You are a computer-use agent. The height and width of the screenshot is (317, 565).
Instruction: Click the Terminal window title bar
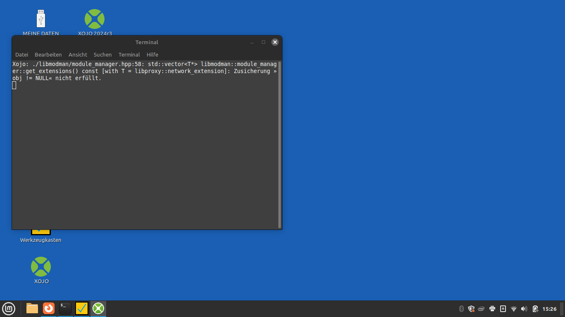coord(147,42)
